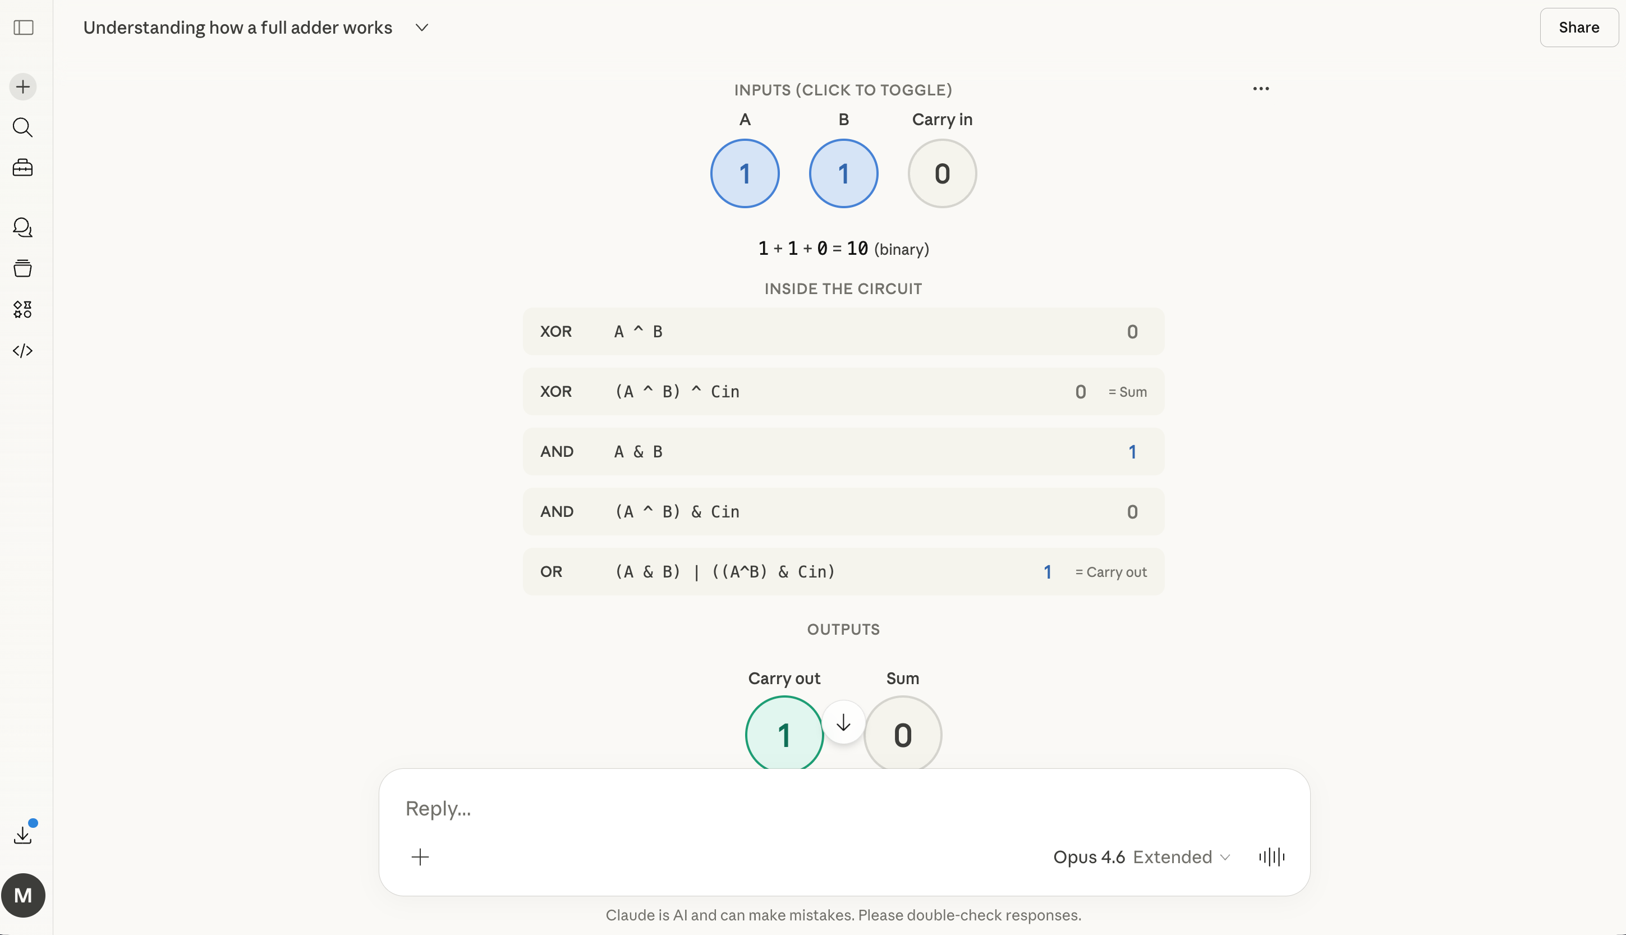
Task: Click the '(A ^ B) ^ Cin' row
Action: coord(843,392)
